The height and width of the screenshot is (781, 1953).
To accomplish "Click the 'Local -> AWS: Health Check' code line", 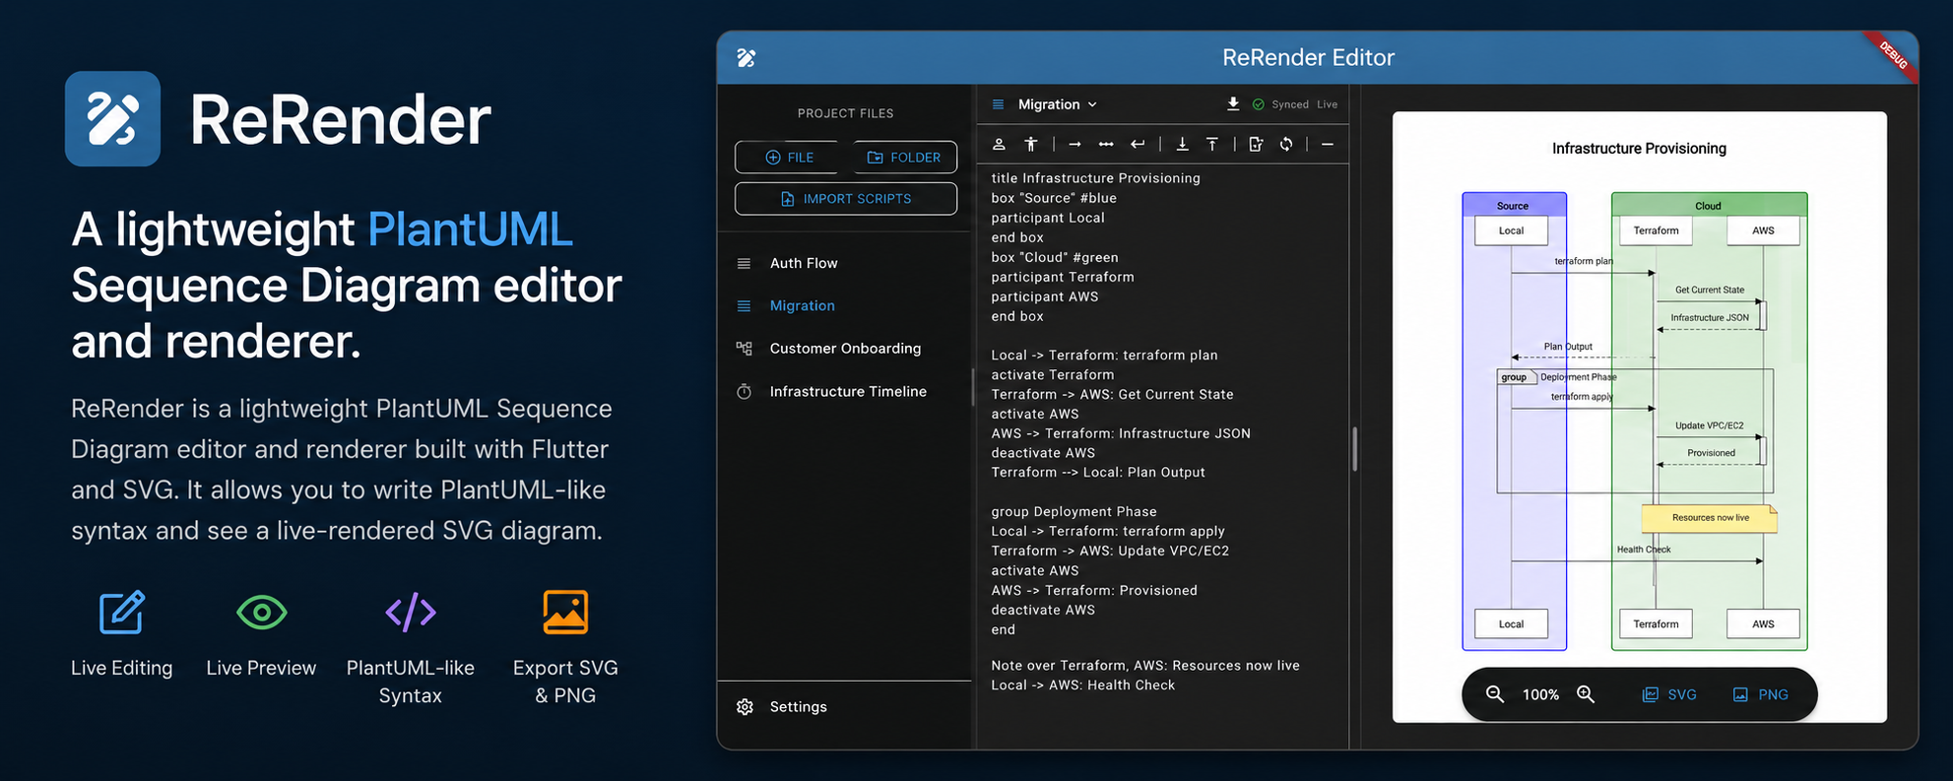I will 1083,685.
